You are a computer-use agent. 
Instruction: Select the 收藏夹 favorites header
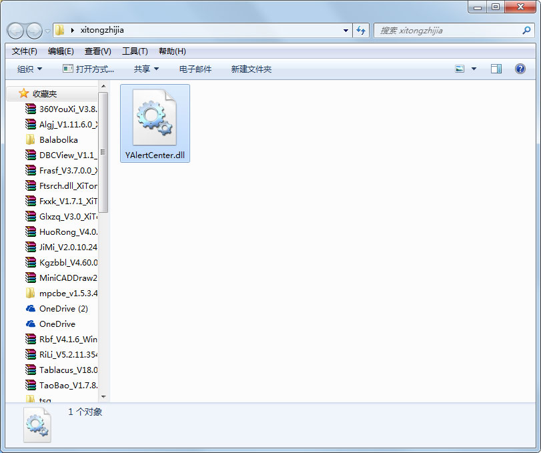click(52, 93)
